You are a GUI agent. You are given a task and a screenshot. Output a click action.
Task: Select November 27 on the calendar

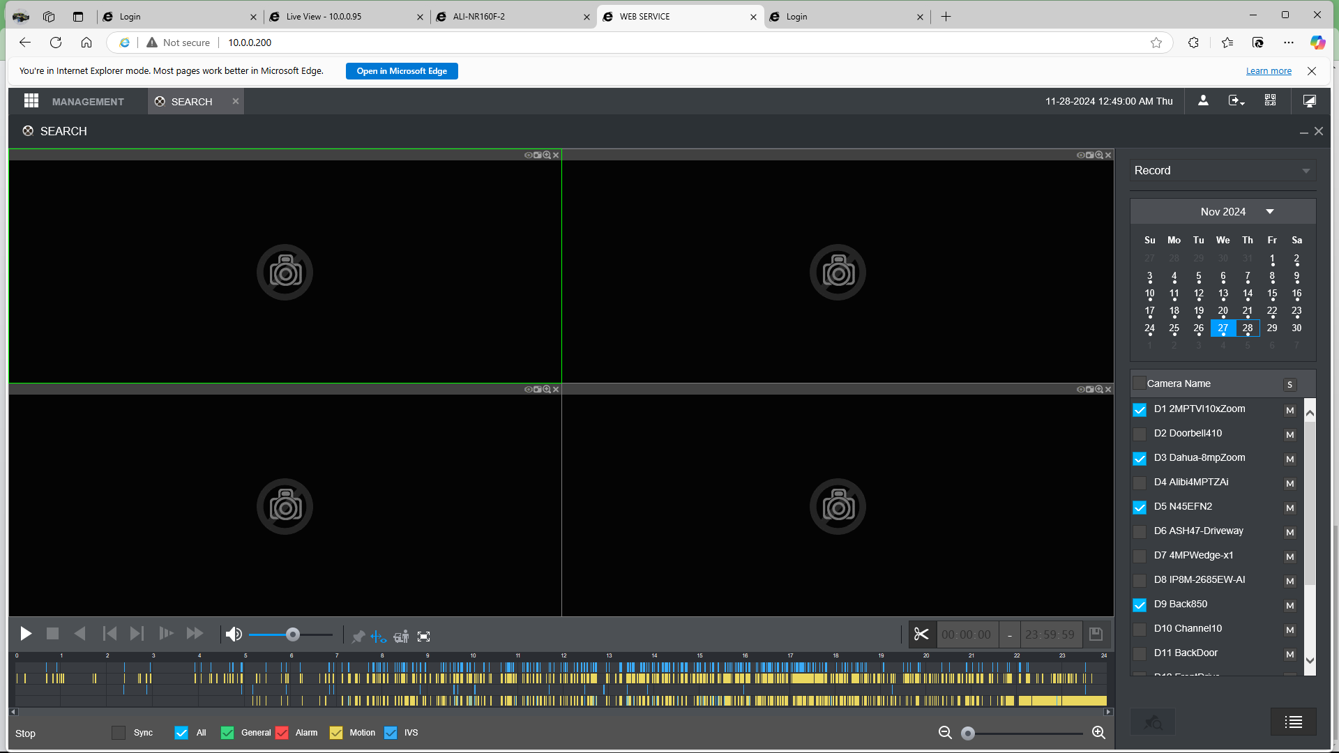pyautogui.click(x=1223, y=328)
